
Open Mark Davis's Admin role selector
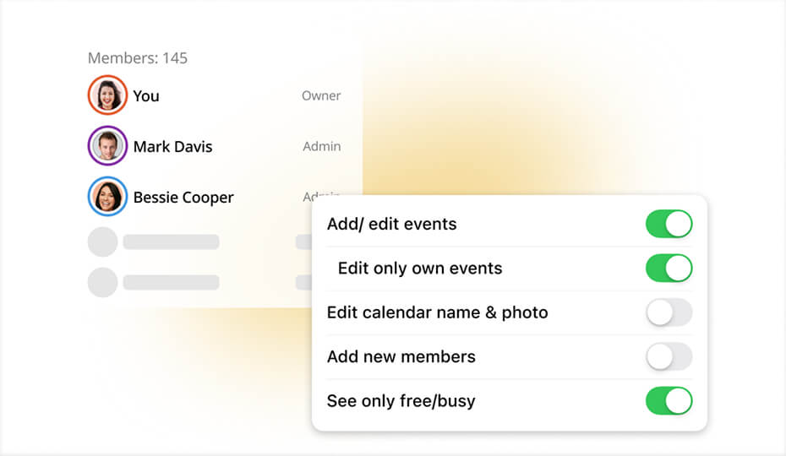pyautogui.click(x=322, y=146)
